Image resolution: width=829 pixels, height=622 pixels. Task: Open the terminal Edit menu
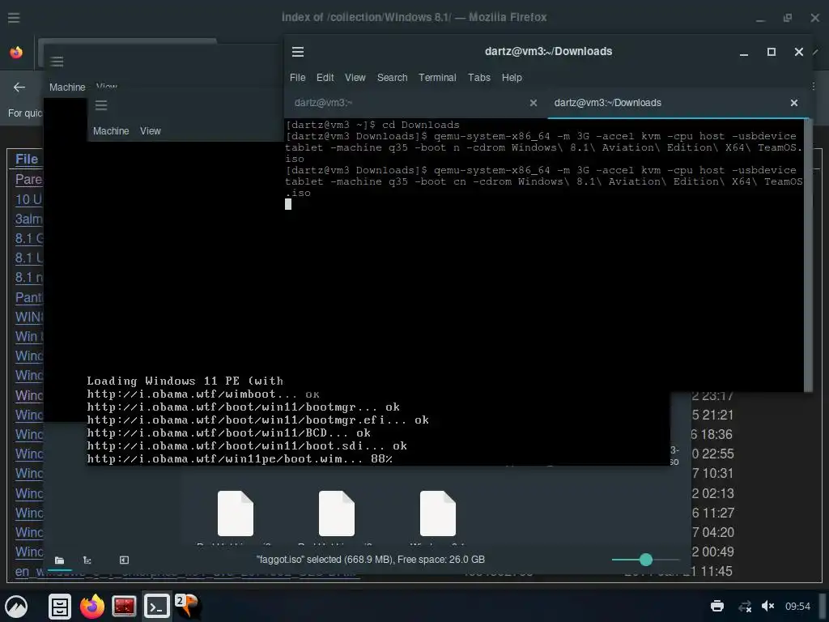click(x=325, y=77)
